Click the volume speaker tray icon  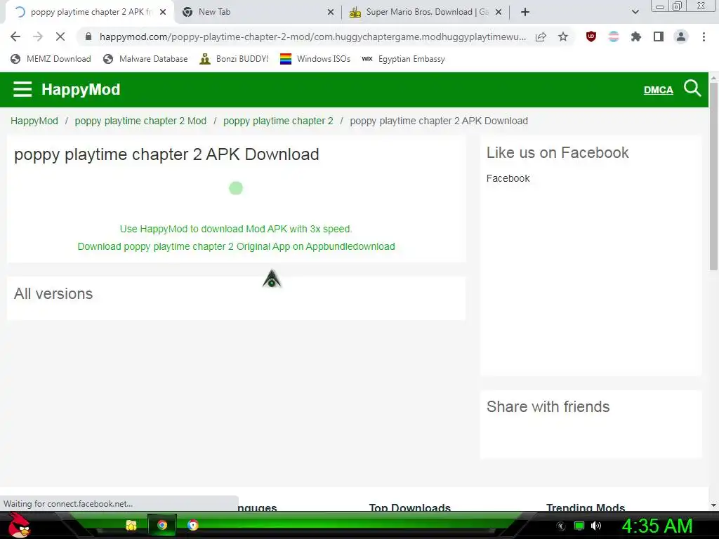click(x=596, y=526)
